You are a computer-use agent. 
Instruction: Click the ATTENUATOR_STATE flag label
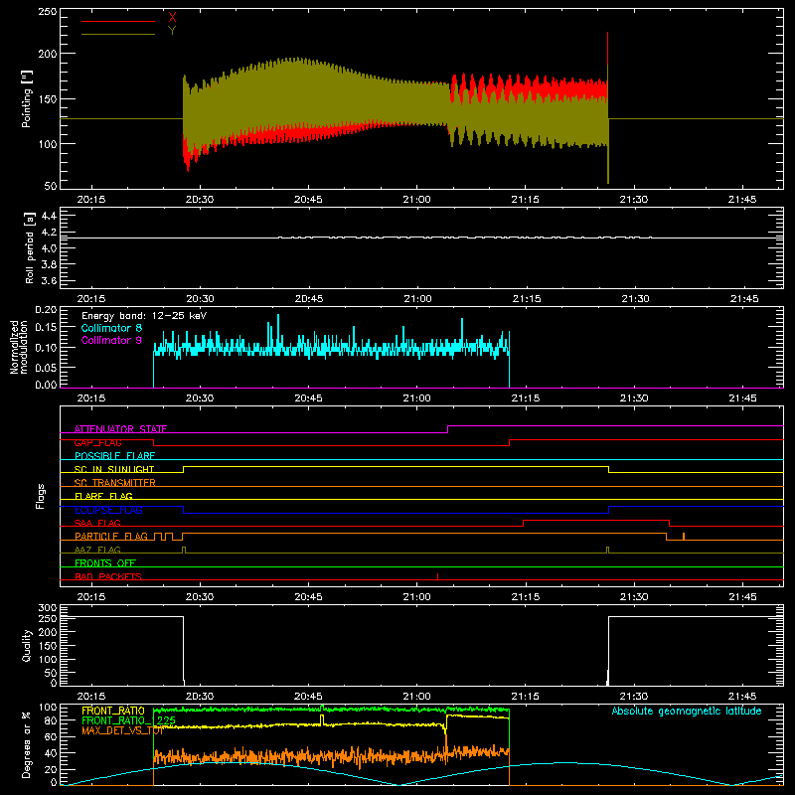[120, 429]
